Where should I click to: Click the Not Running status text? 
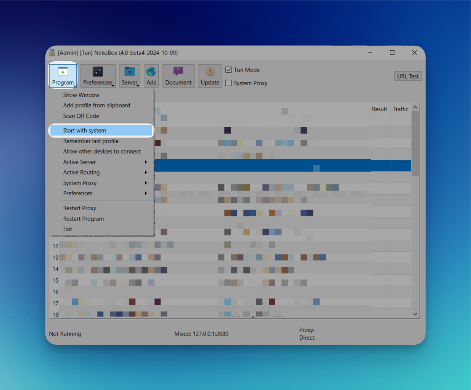(x=65, y=334)
